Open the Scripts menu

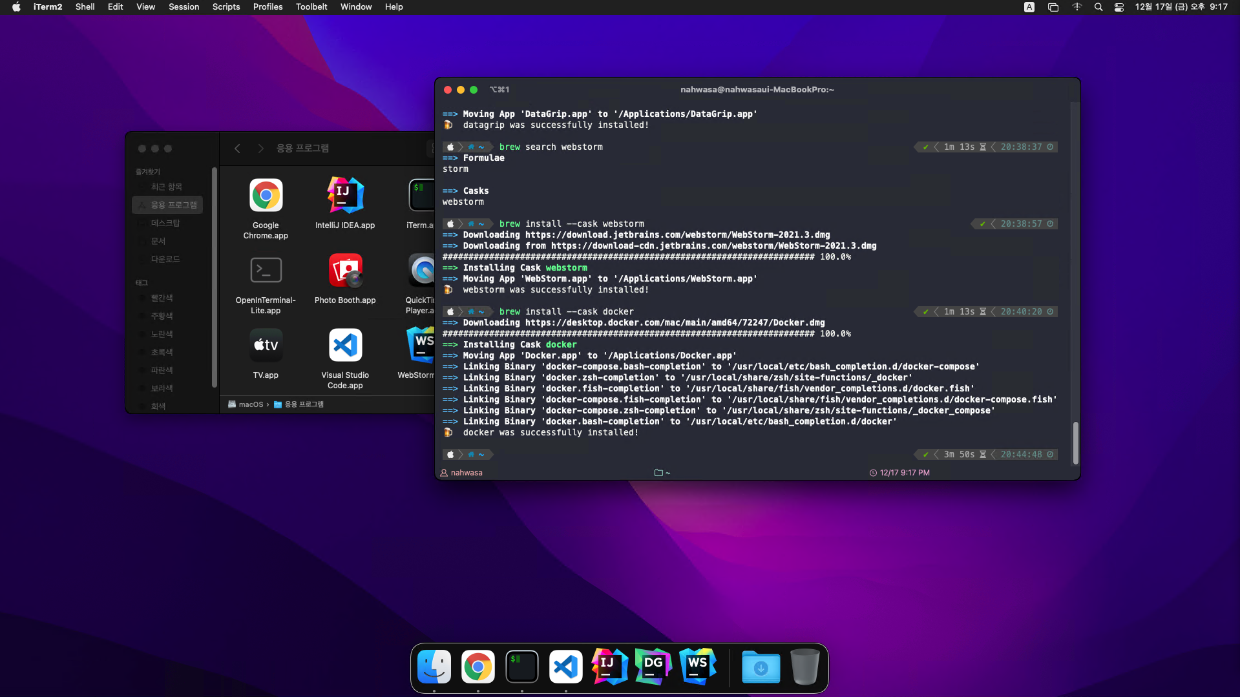click(226, 7)
